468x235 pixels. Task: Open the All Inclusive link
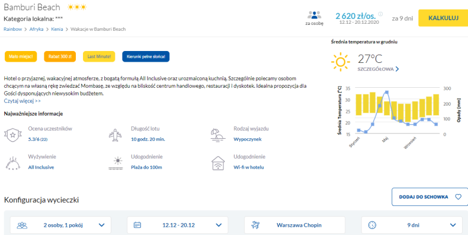point(41,167)
